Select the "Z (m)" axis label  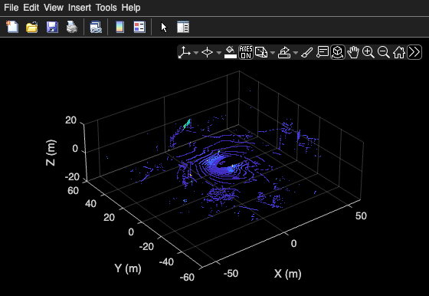[51, 153]
